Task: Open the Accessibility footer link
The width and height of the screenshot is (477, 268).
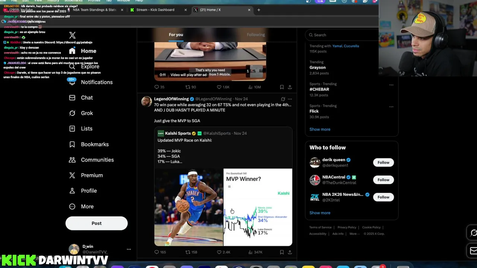Action: [x=318, y=234]
